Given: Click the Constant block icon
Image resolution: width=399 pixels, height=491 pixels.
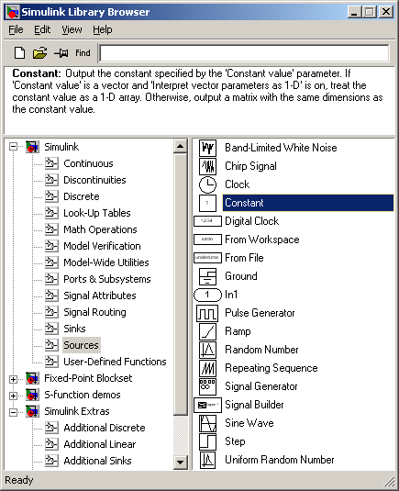Looking at the screenshot, I should pyautogui.click(x=207, y=203).
